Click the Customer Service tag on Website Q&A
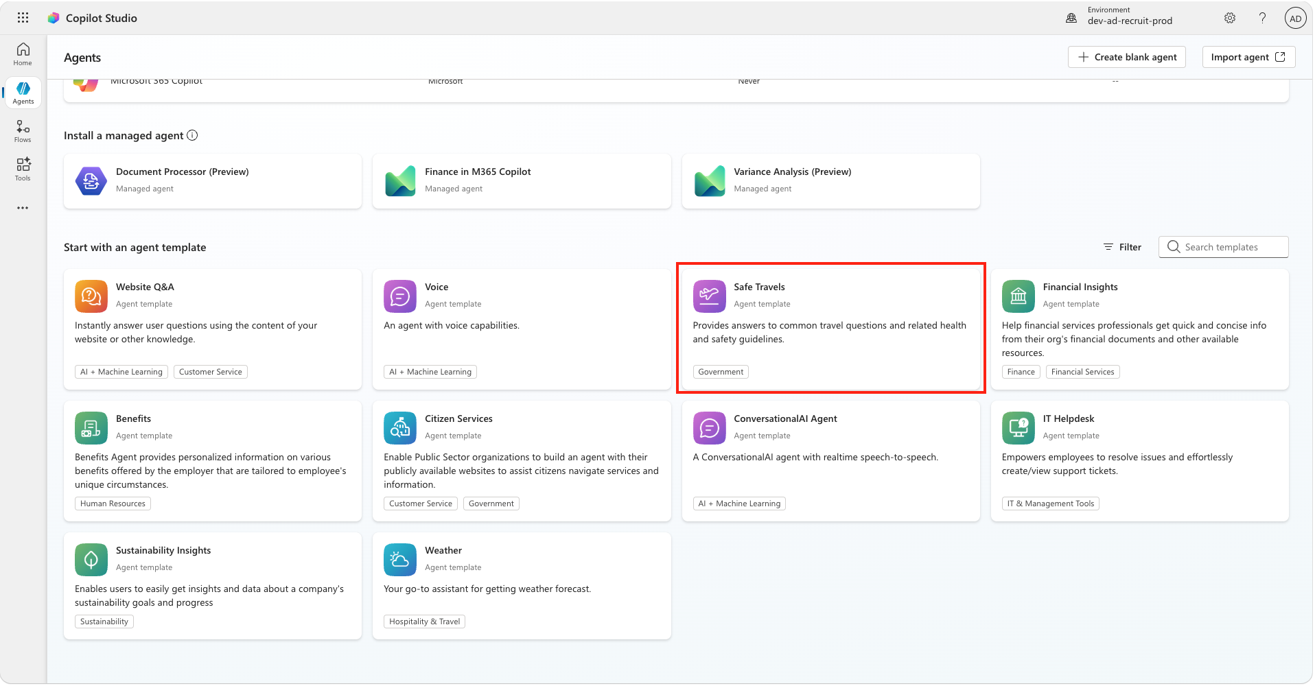 211,372
